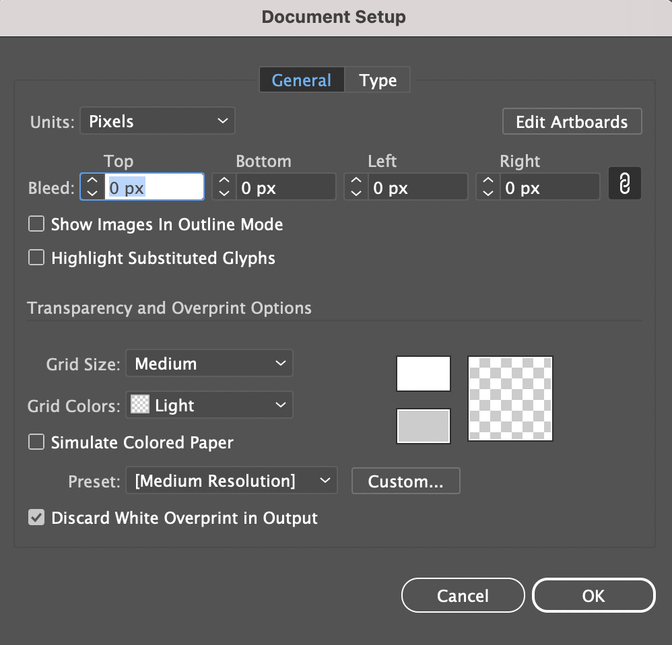Click the Edit Artboards button

point(572,121)
